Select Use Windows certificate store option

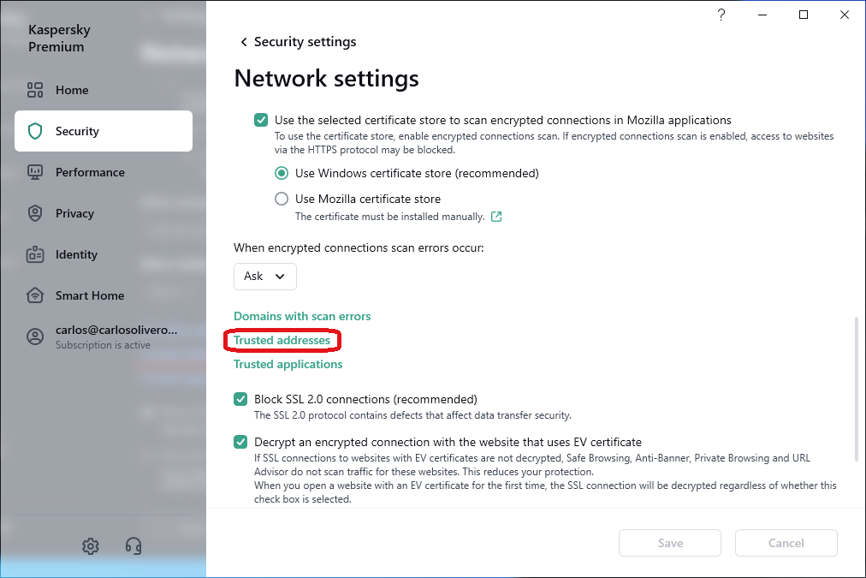click(282, 173)
